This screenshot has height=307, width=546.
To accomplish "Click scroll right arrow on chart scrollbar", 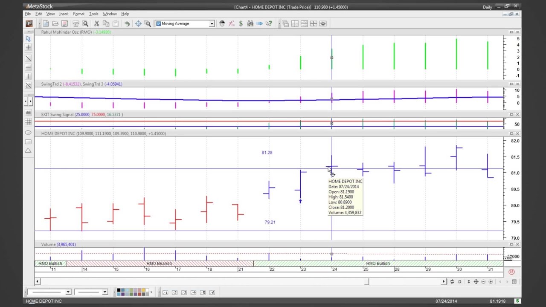I will tap(444, 281).
